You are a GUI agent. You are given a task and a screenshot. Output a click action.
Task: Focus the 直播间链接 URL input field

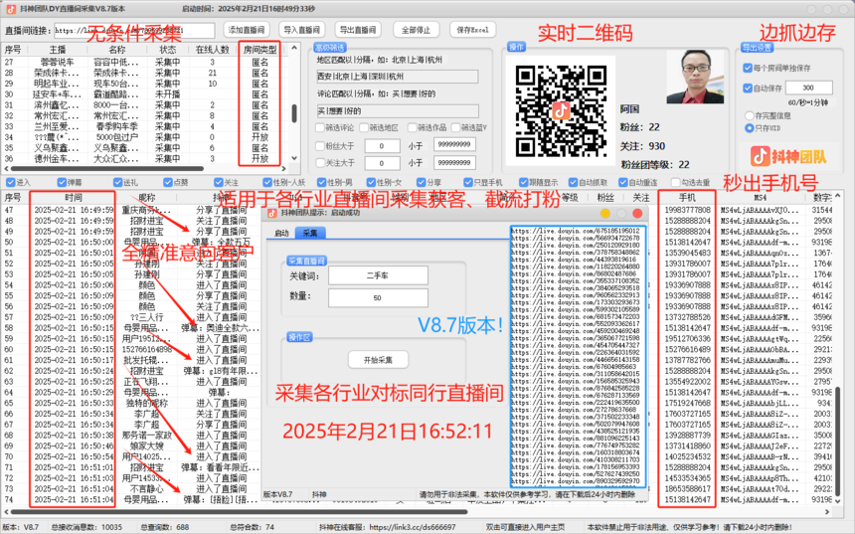pyautogui.click(x=134, y=31)
